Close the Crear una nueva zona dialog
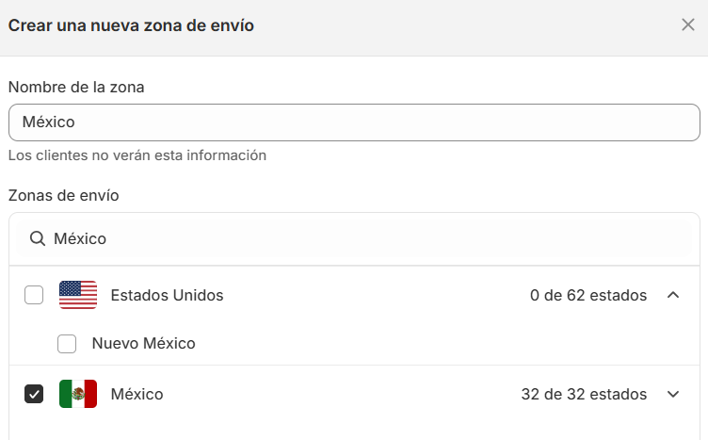 pyautogui.click(x=687, y=24)
